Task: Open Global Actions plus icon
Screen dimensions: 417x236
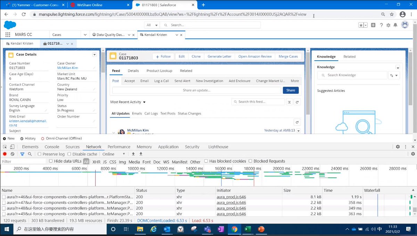Action: pyautogui.click(x=373, y=25)
